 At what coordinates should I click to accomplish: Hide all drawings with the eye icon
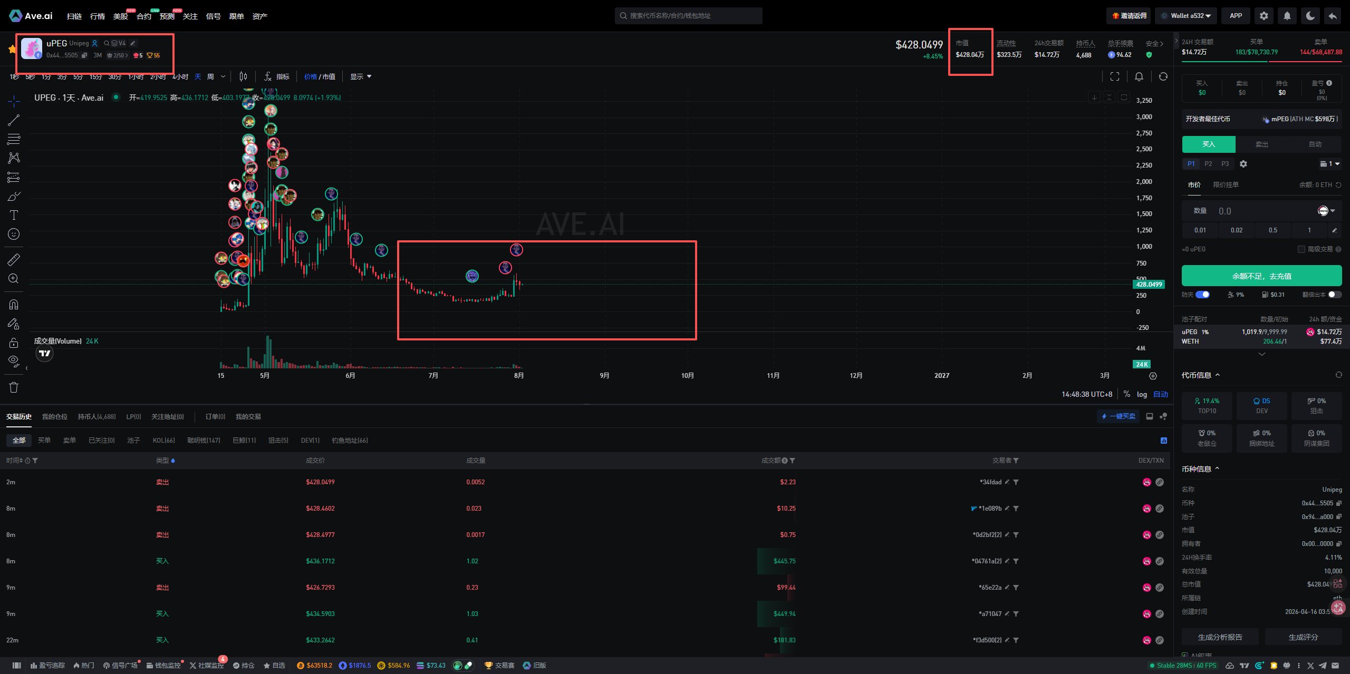coord(14,361)
